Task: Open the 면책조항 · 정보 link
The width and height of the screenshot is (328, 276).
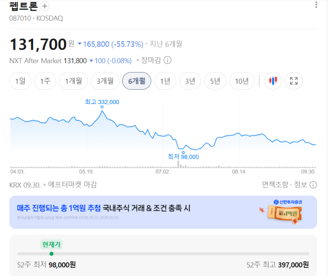Action: pos(285,185)
